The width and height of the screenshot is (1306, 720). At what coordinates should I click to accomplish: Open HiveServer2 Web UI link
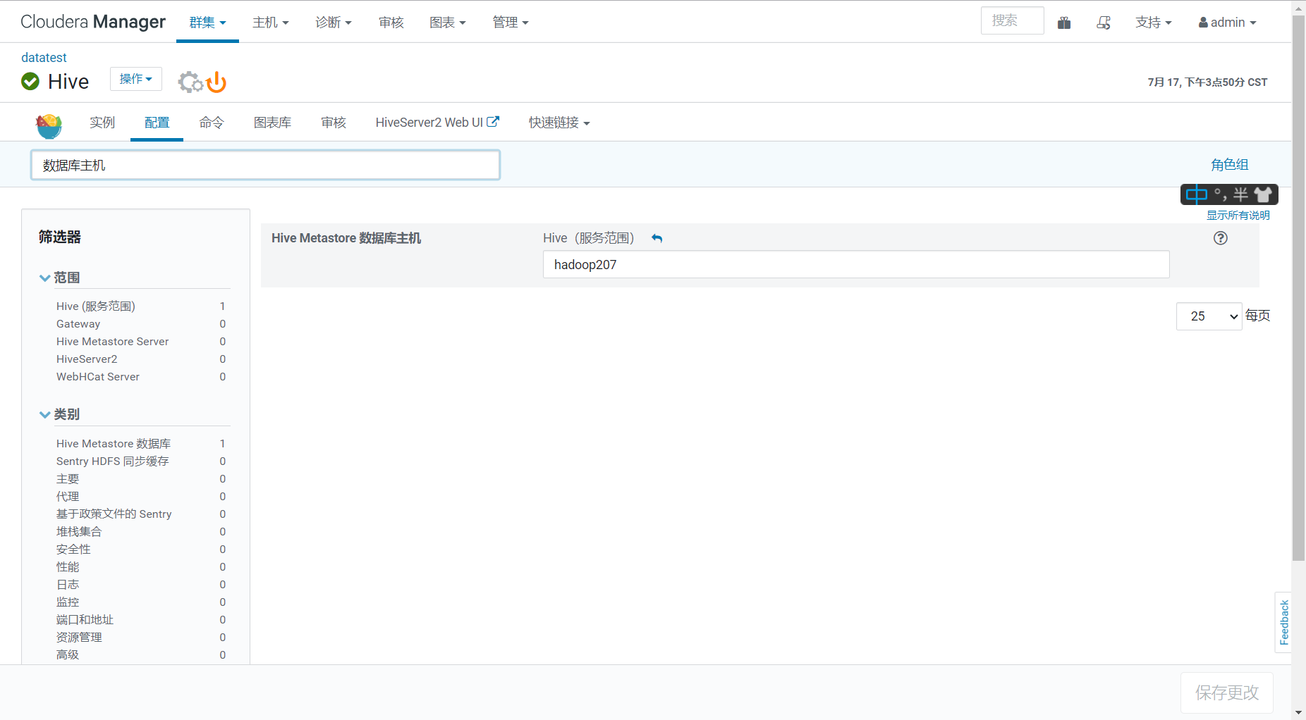(x=437, y=123)
